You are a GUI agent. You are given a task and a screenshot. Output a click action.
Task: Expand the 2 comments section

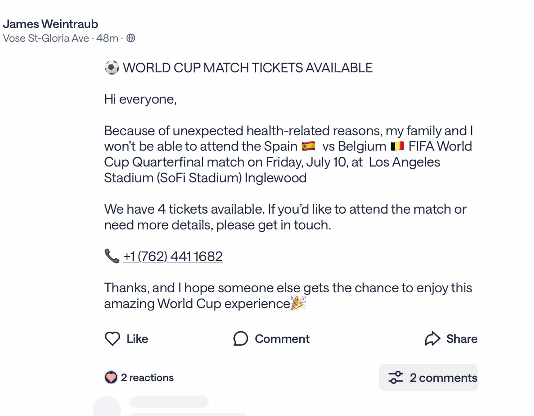[428, 377]
